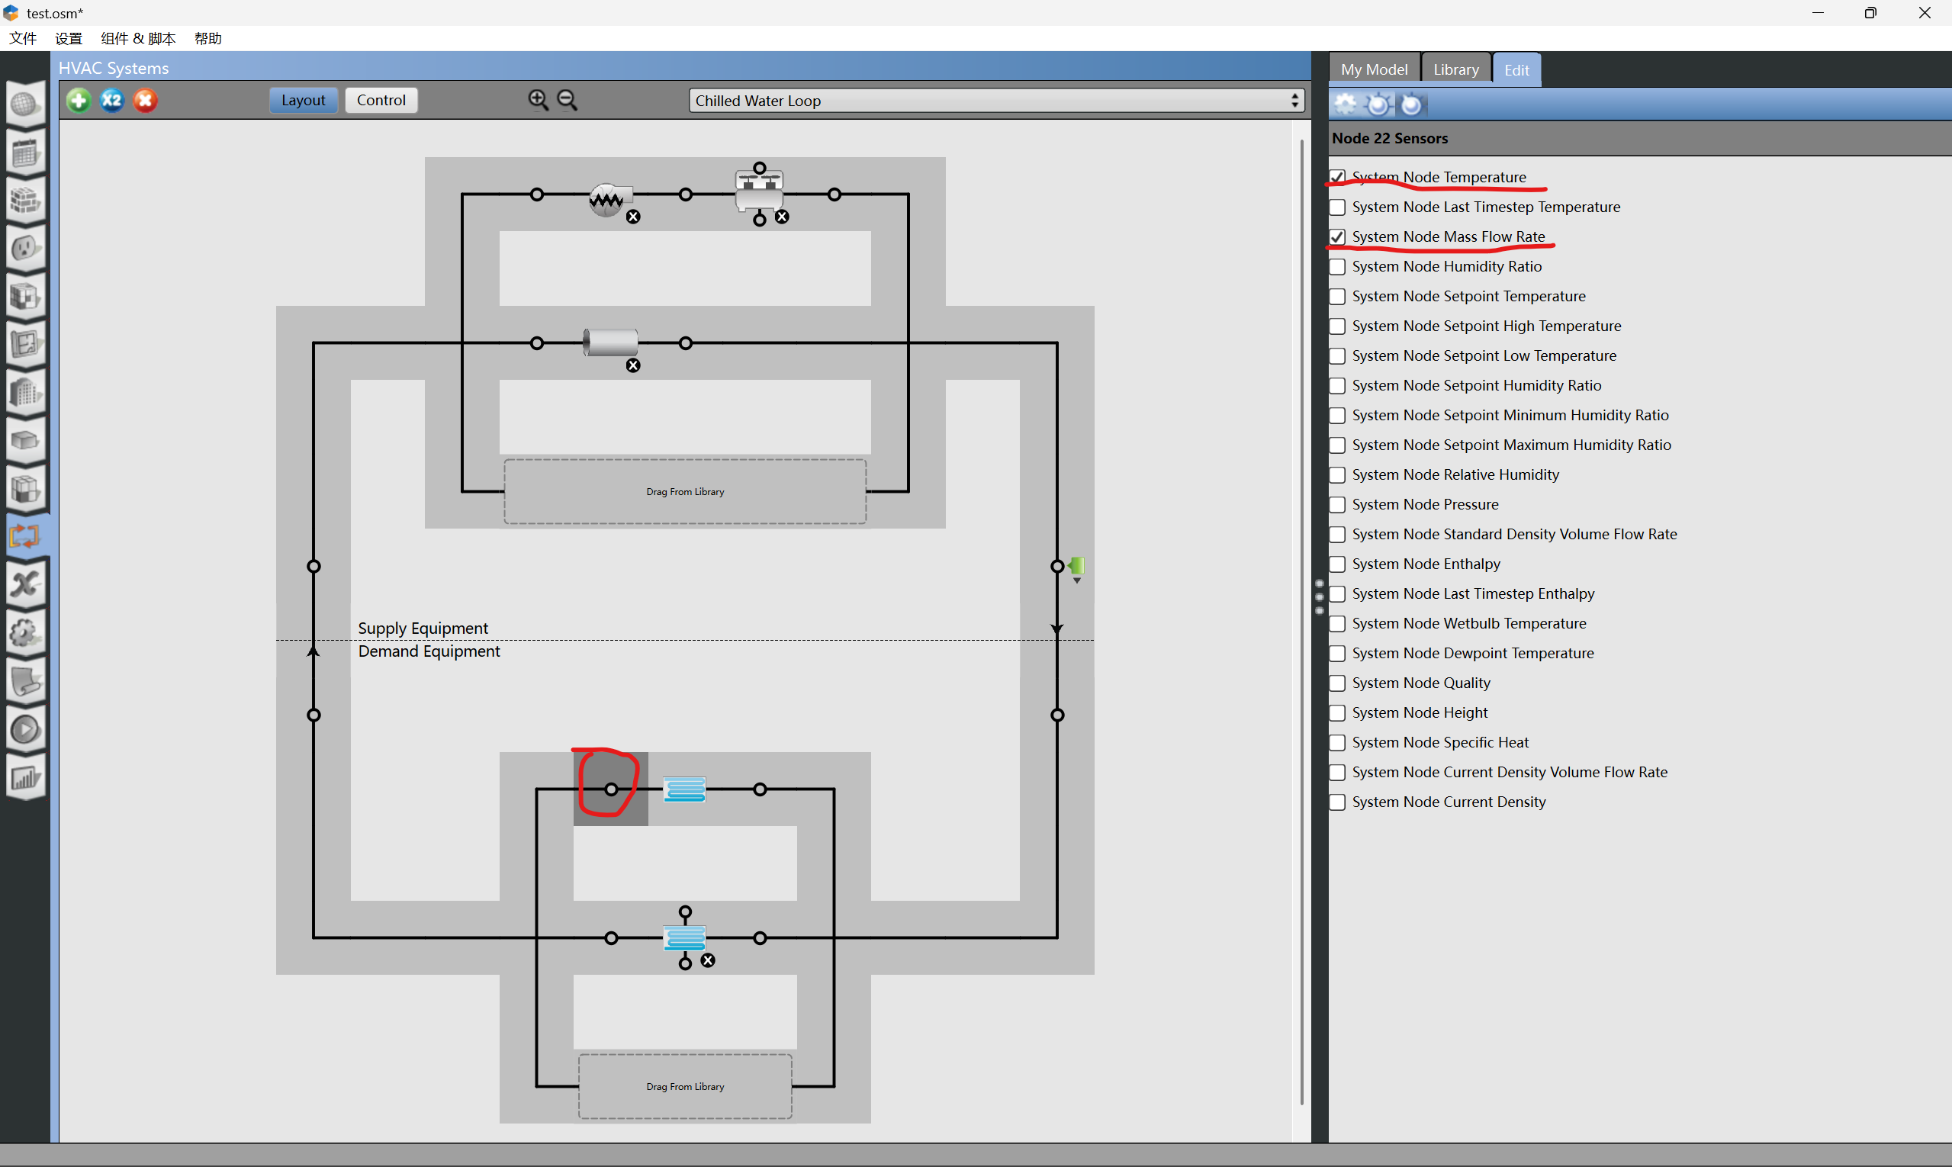1952x1167 pixels.
Task: Click the red delete system icon
Action: click(146, 101)
